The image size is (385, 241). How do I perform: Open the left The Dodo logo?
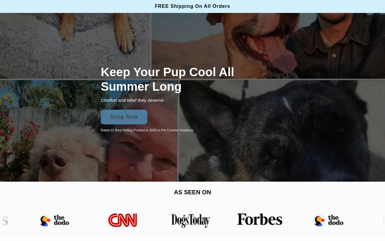[54, 220]
